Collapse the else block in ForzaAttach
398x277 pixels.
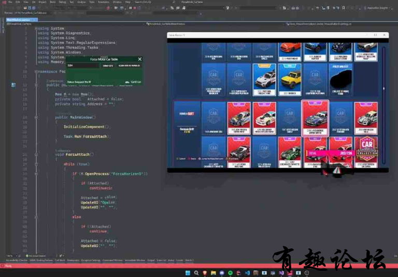(36, 217)
